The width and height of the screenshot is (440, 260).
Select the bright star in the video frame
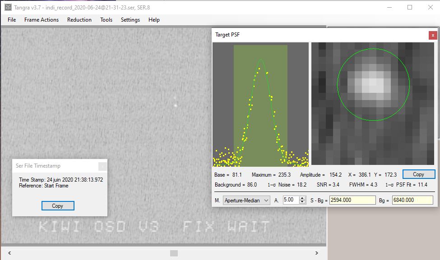tap(176, 105)
